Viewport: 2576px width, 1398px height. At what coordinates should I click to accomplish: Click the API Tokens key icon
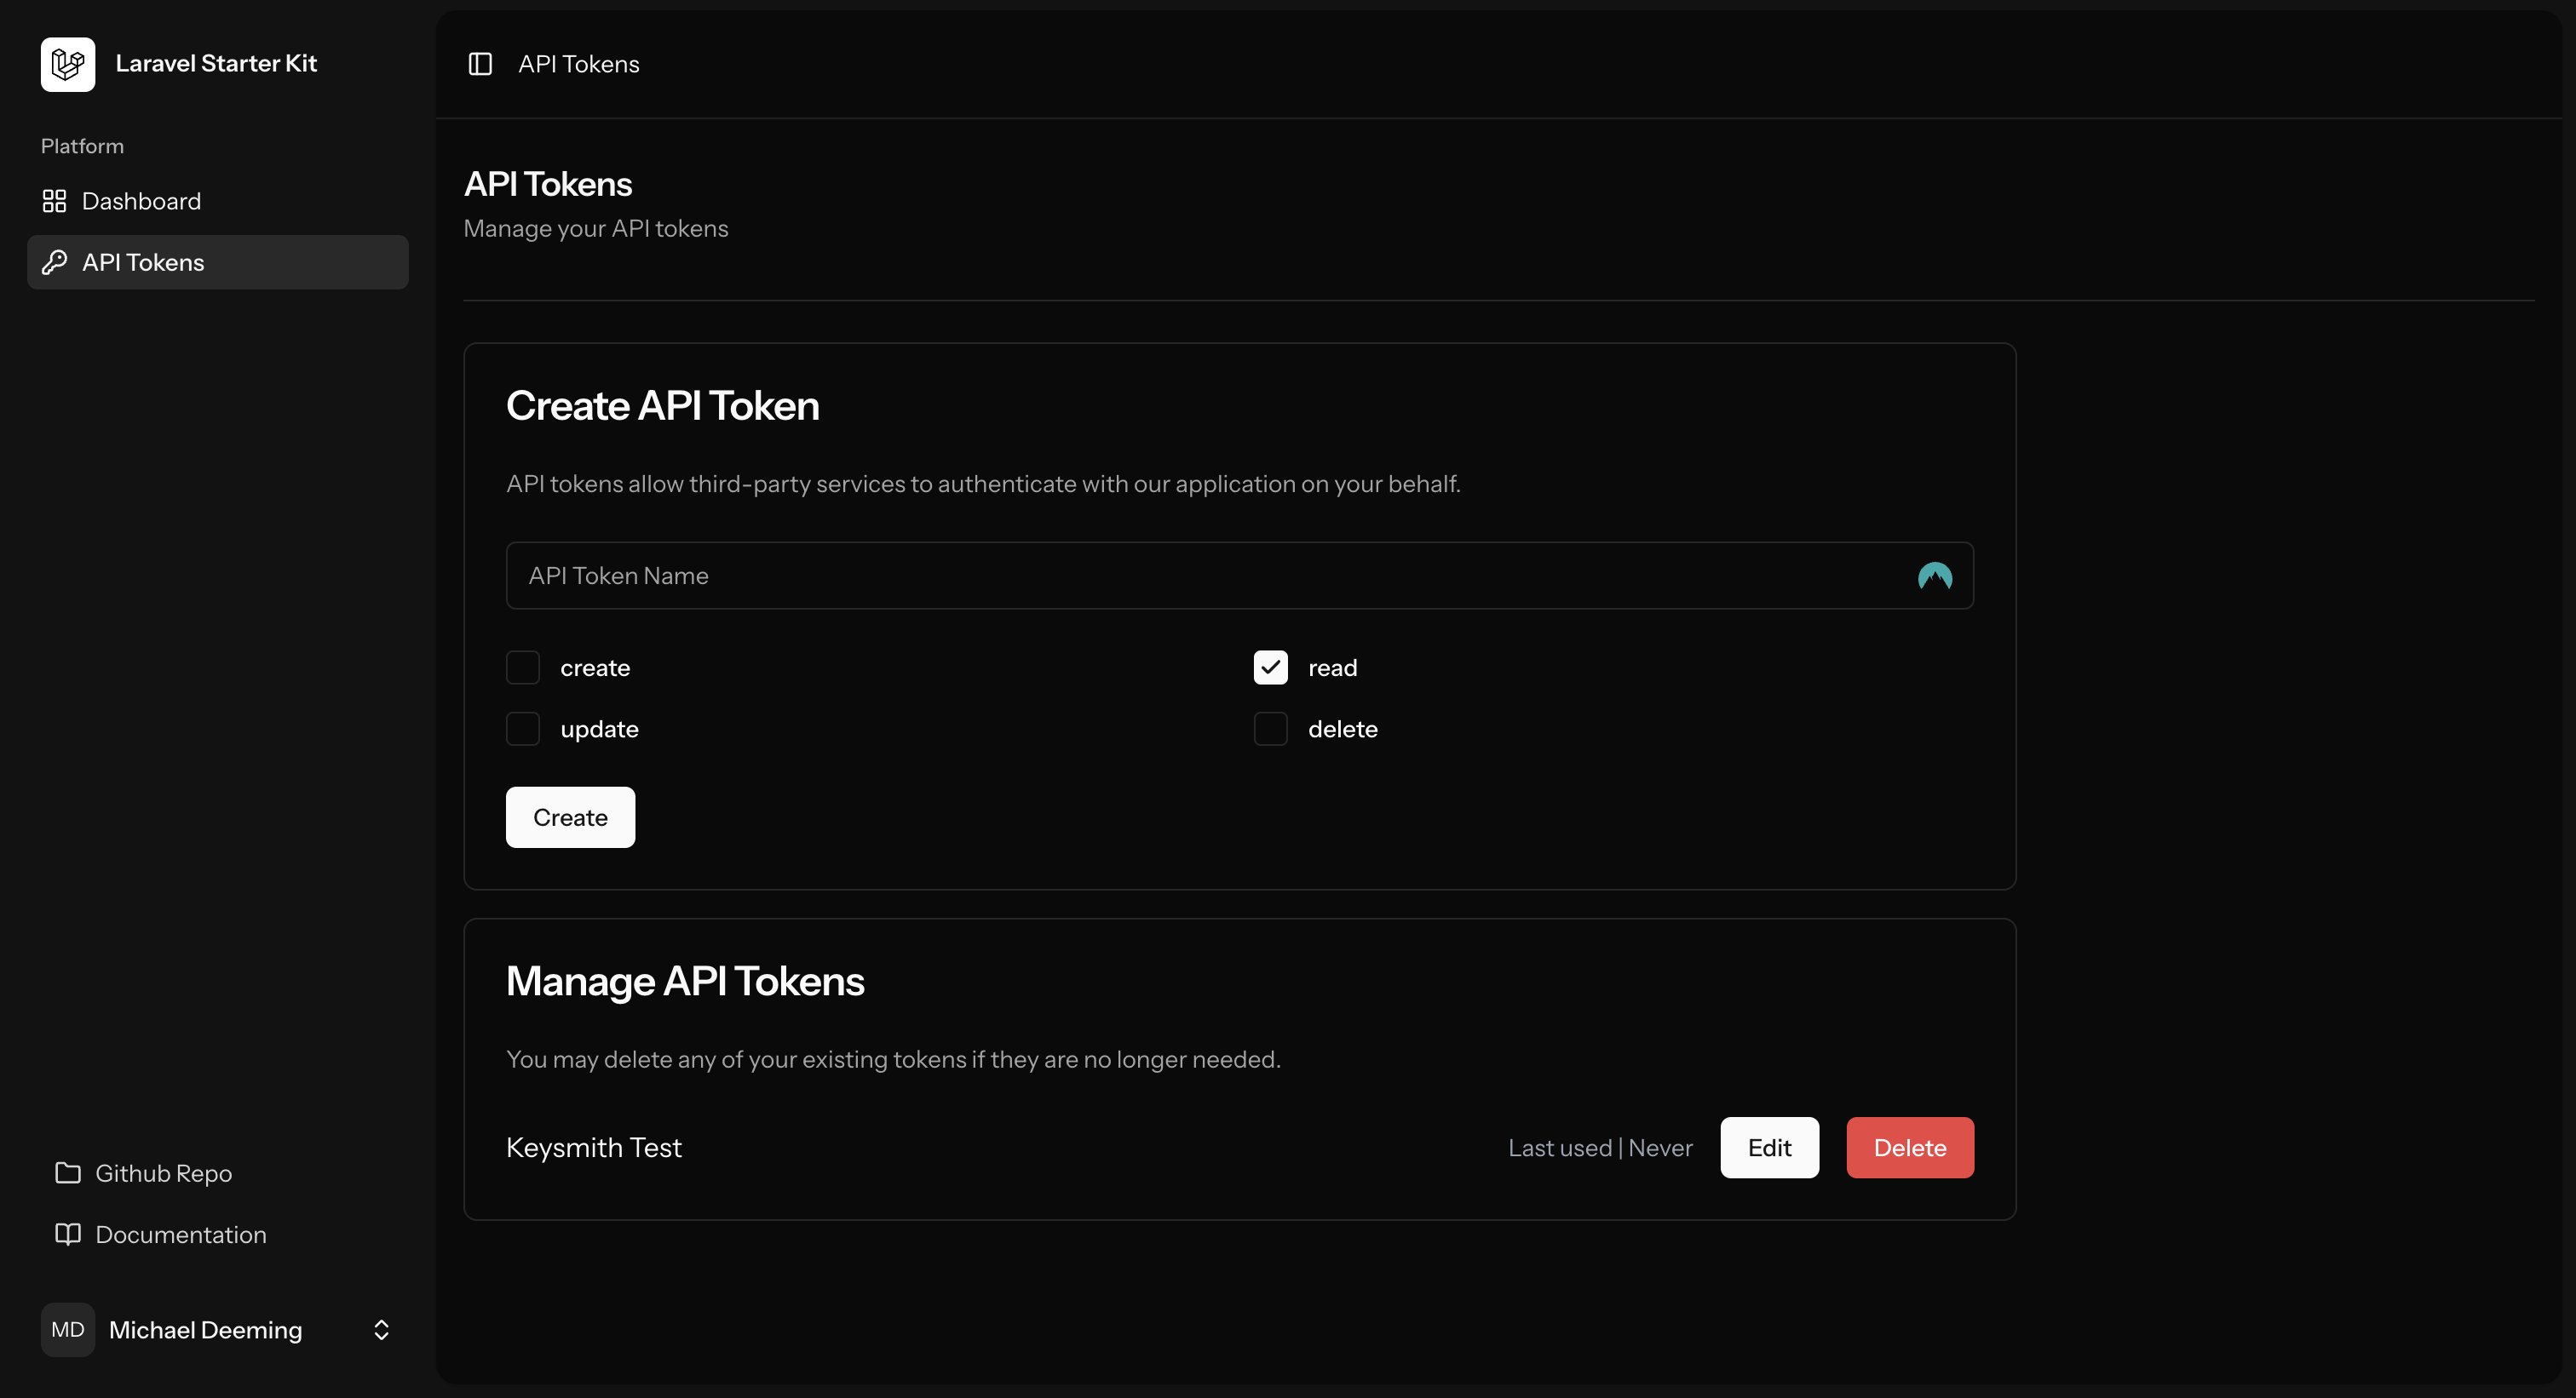(54, 262)
